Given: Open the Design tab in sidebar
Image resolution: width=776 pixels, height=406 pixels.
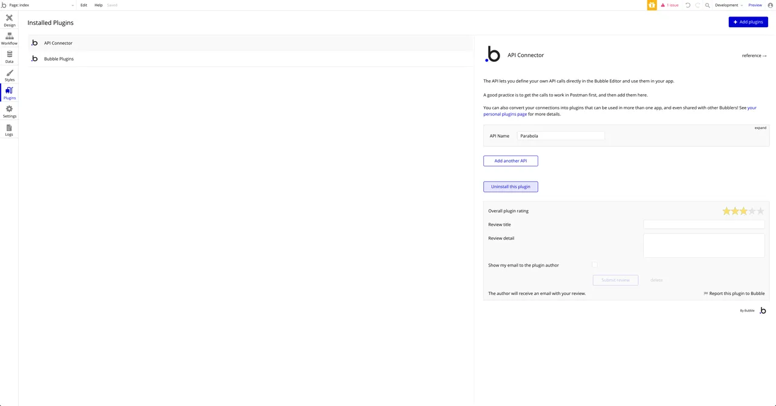Looking at the screenshot, I should pos(9,21).
